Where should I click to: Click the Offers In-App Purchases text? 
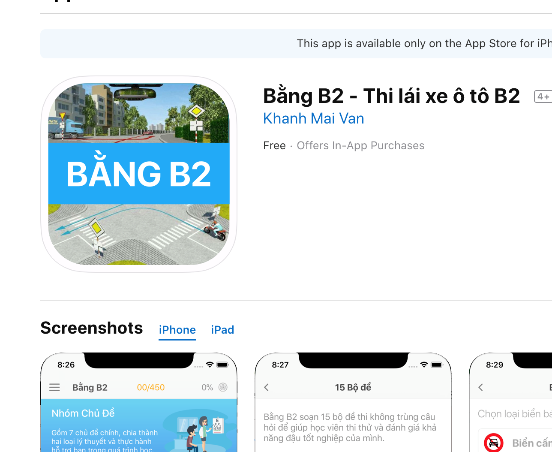pyautogui.click(x=360, y=146)
